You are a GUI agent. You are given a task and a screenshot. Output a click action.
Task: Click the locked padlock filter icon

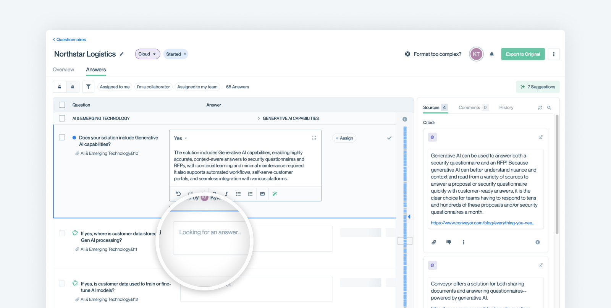point(73,87)
